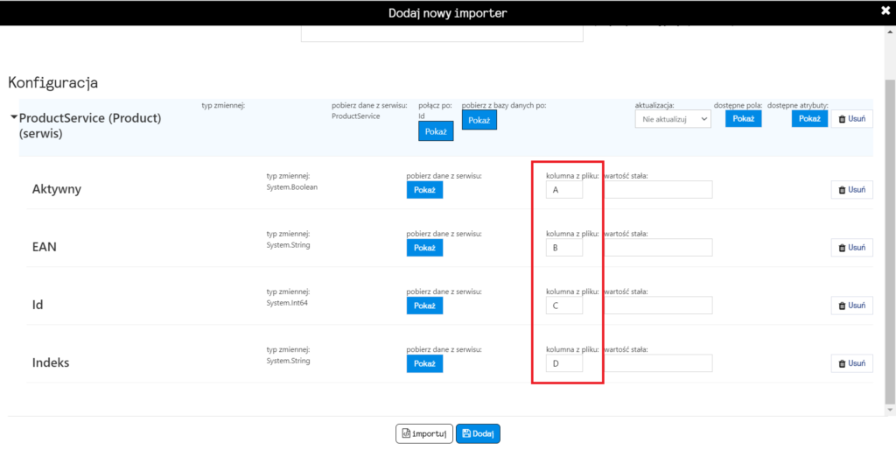
Task: Click the file column field containing D
Action: [x=564, y=363]
